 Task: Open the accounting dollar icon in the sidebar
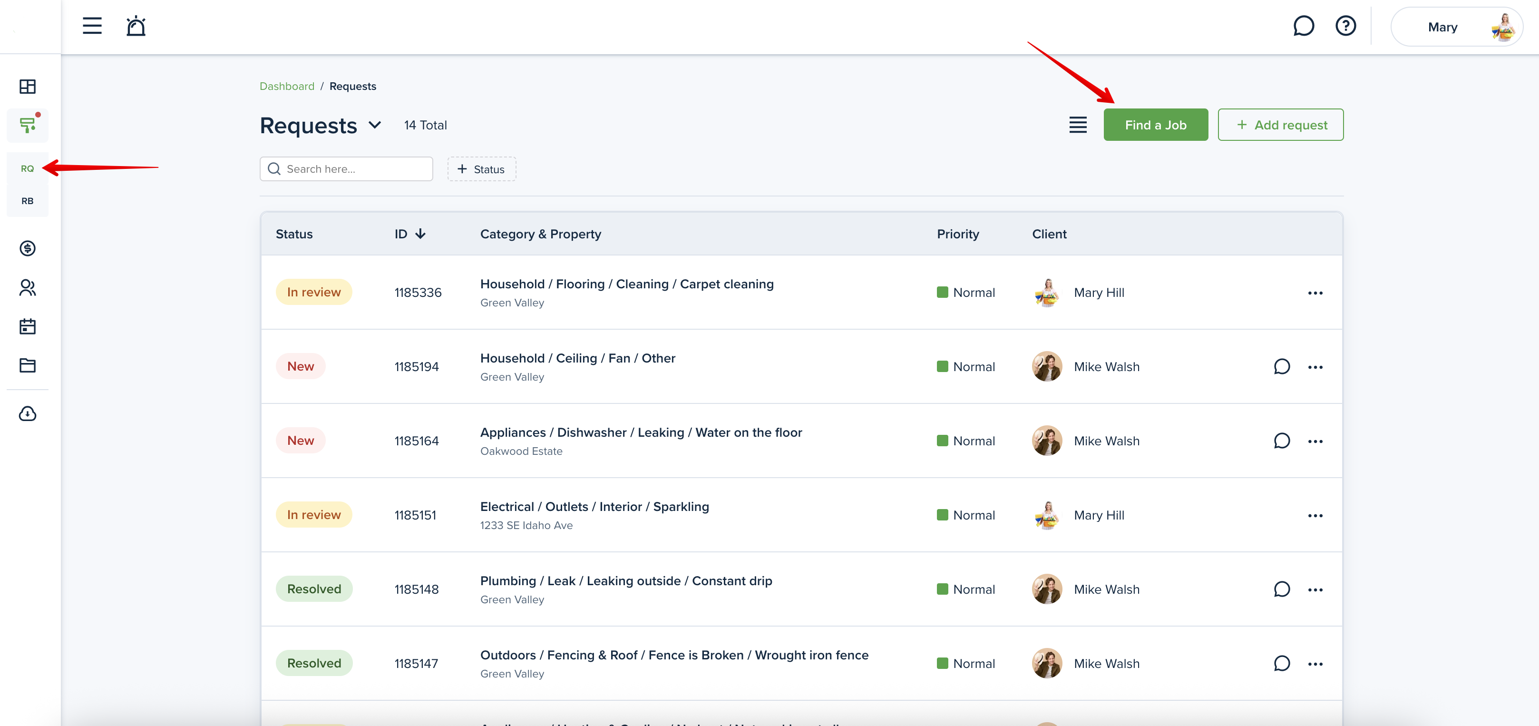(x=28, y=248)
